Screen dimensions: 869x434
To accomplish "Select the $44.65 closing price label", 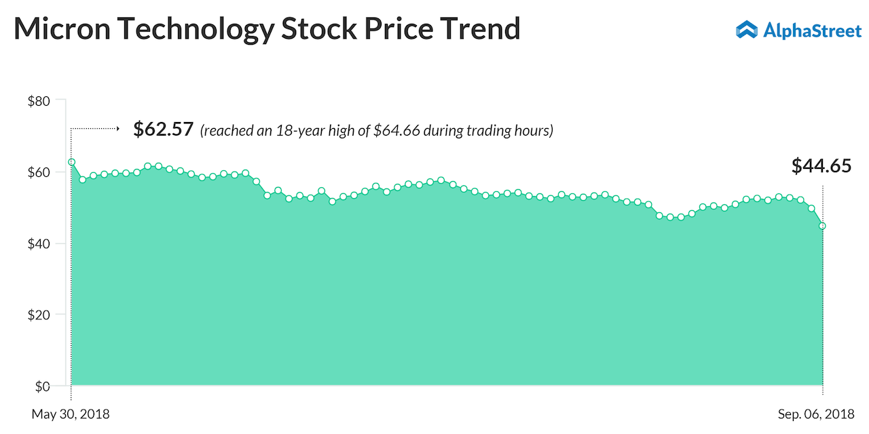I will [x=821, y=165].
